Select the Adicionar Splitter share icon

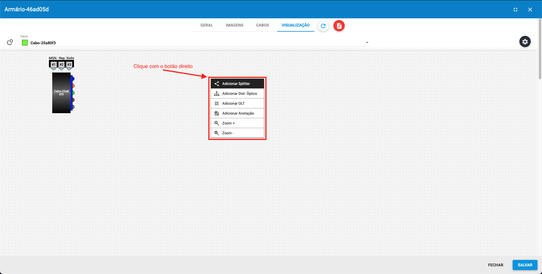click(x=217, y=84)
